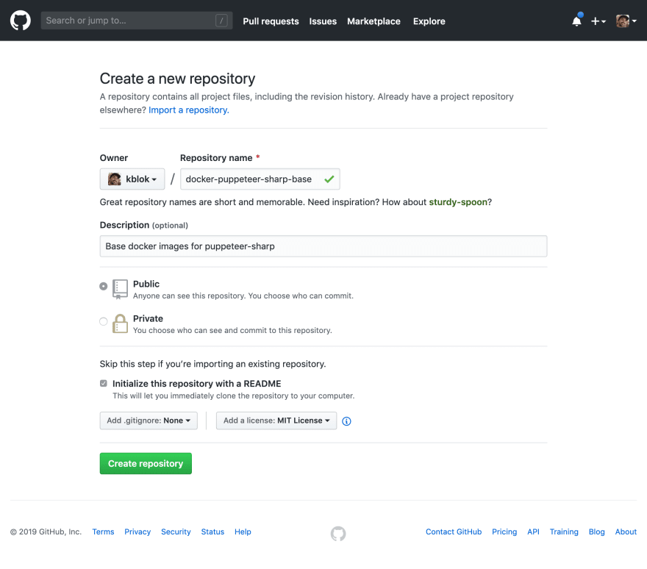Open the Security footer link
The height and width of the screenshot is (569, 647).
click(176, 532)
